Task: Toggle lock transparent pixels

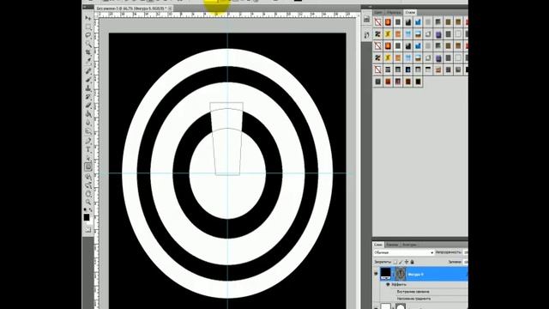Action: 395,262
